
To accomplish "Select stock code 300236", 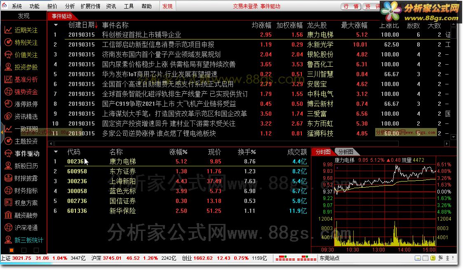I will click(x=77, y=181).
